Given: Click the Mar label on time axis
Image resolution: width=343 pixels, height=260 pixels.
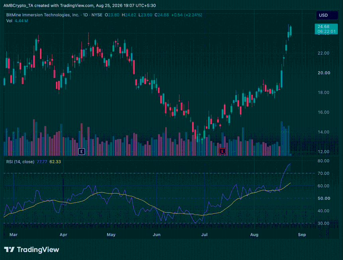Looking at the screenshot, I should coord(13,235).
